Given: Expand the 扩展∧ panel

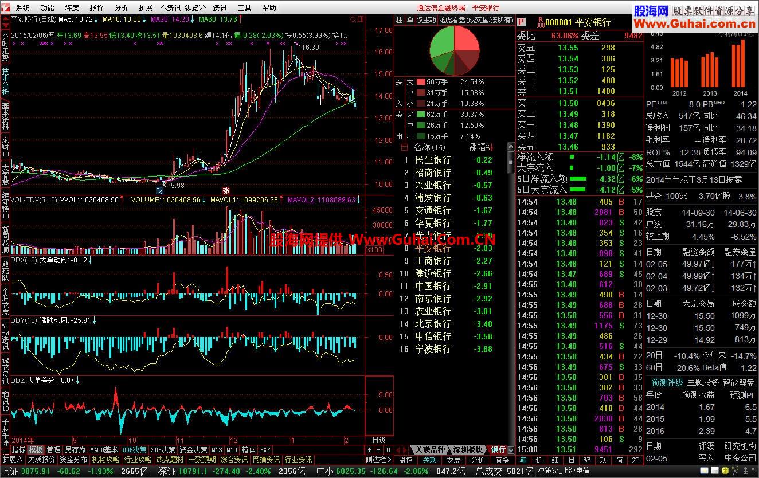Looking at the screenshot, I should [x=13, y=460].
